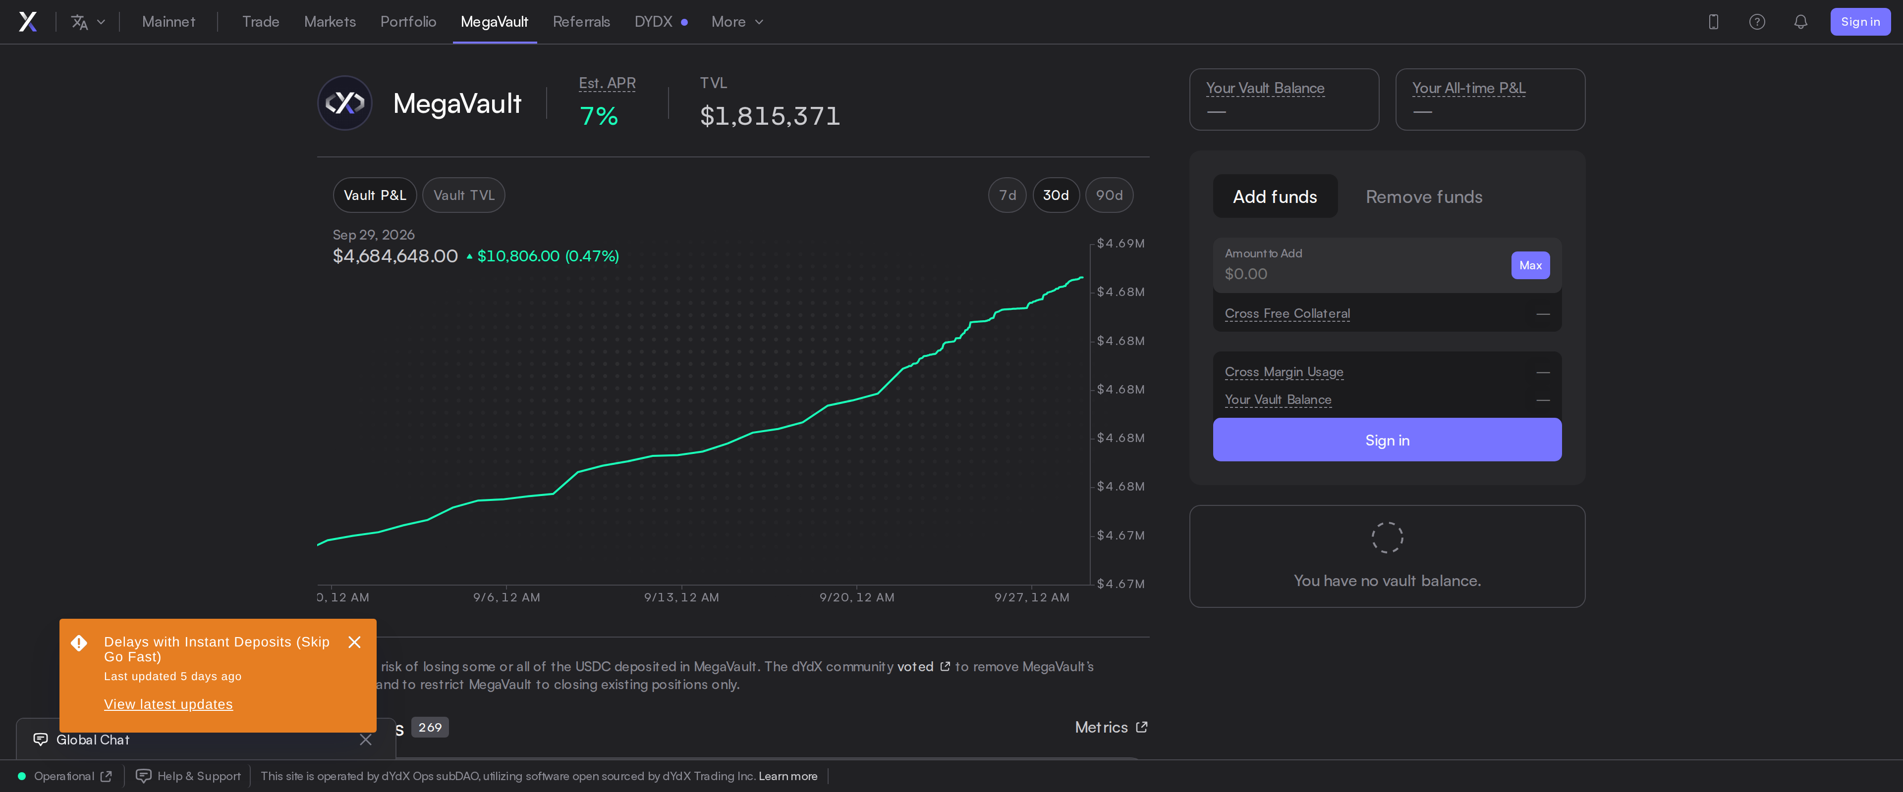Set chart range to 90d
This screenshot has height=792, width=1903.
pyautogui.click(x=1109, y=196)
